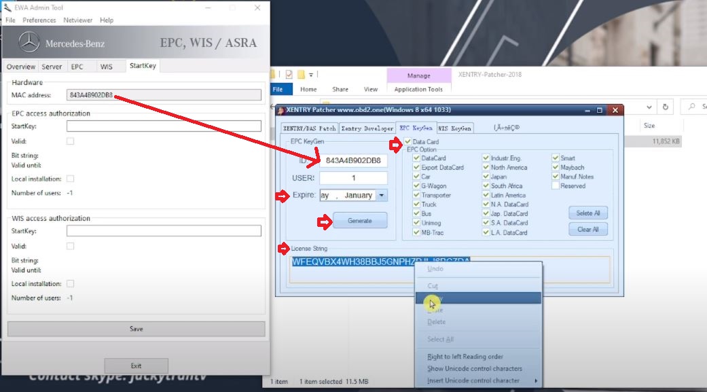The width and height of the screenshot is (707, 392).
Task: Expand Insert Unicode control character submenu
Action: point(536,380)
